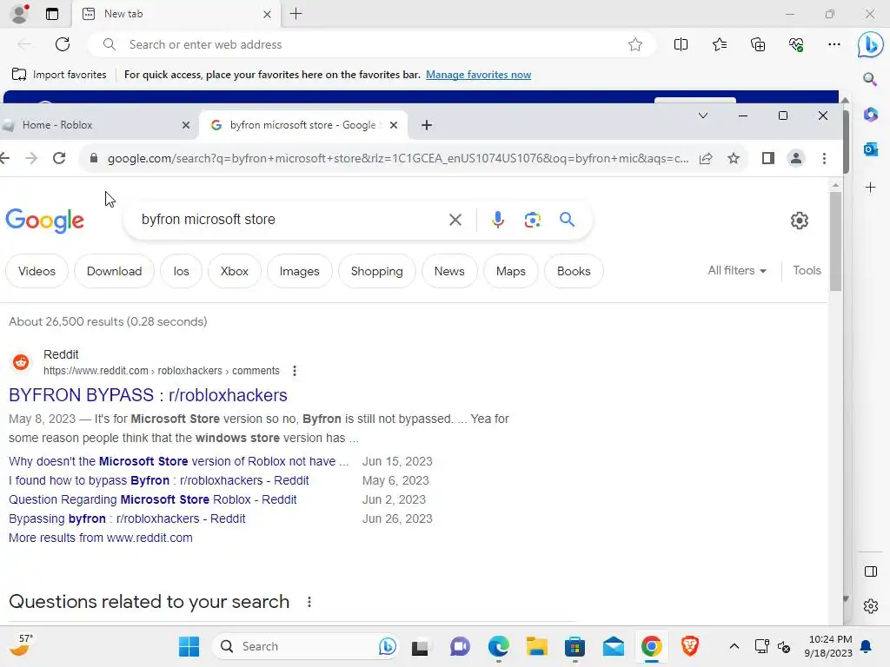
Task: Open Reddit result three-dot options
Action: [294, 371]
